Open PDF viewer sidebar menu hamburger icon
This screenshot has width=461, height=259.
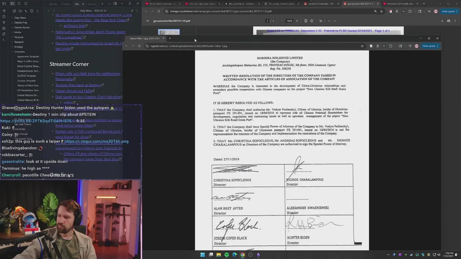[x=147, y=21]
